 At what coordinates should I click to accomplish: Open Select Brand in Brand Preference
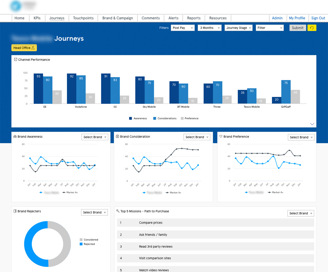[x=301, y=137]
